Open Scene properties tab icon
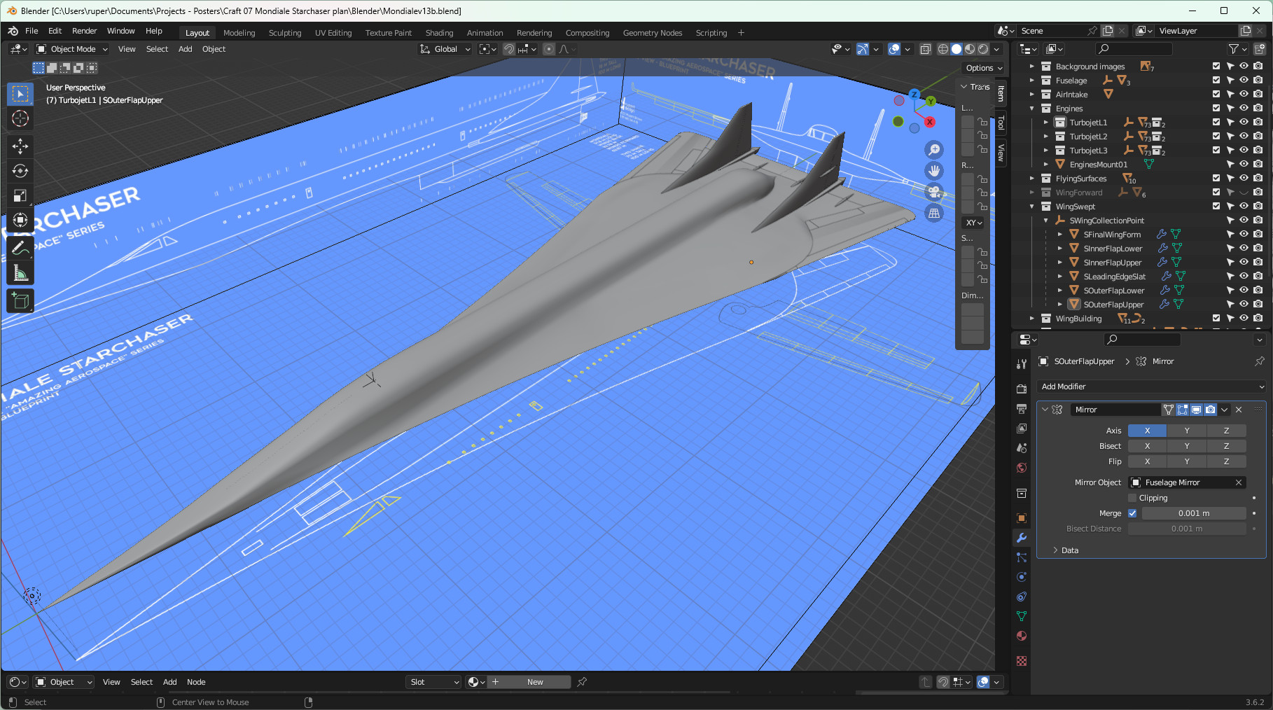Viewport: 1273px width, 710px height. tap(1022, 447)
